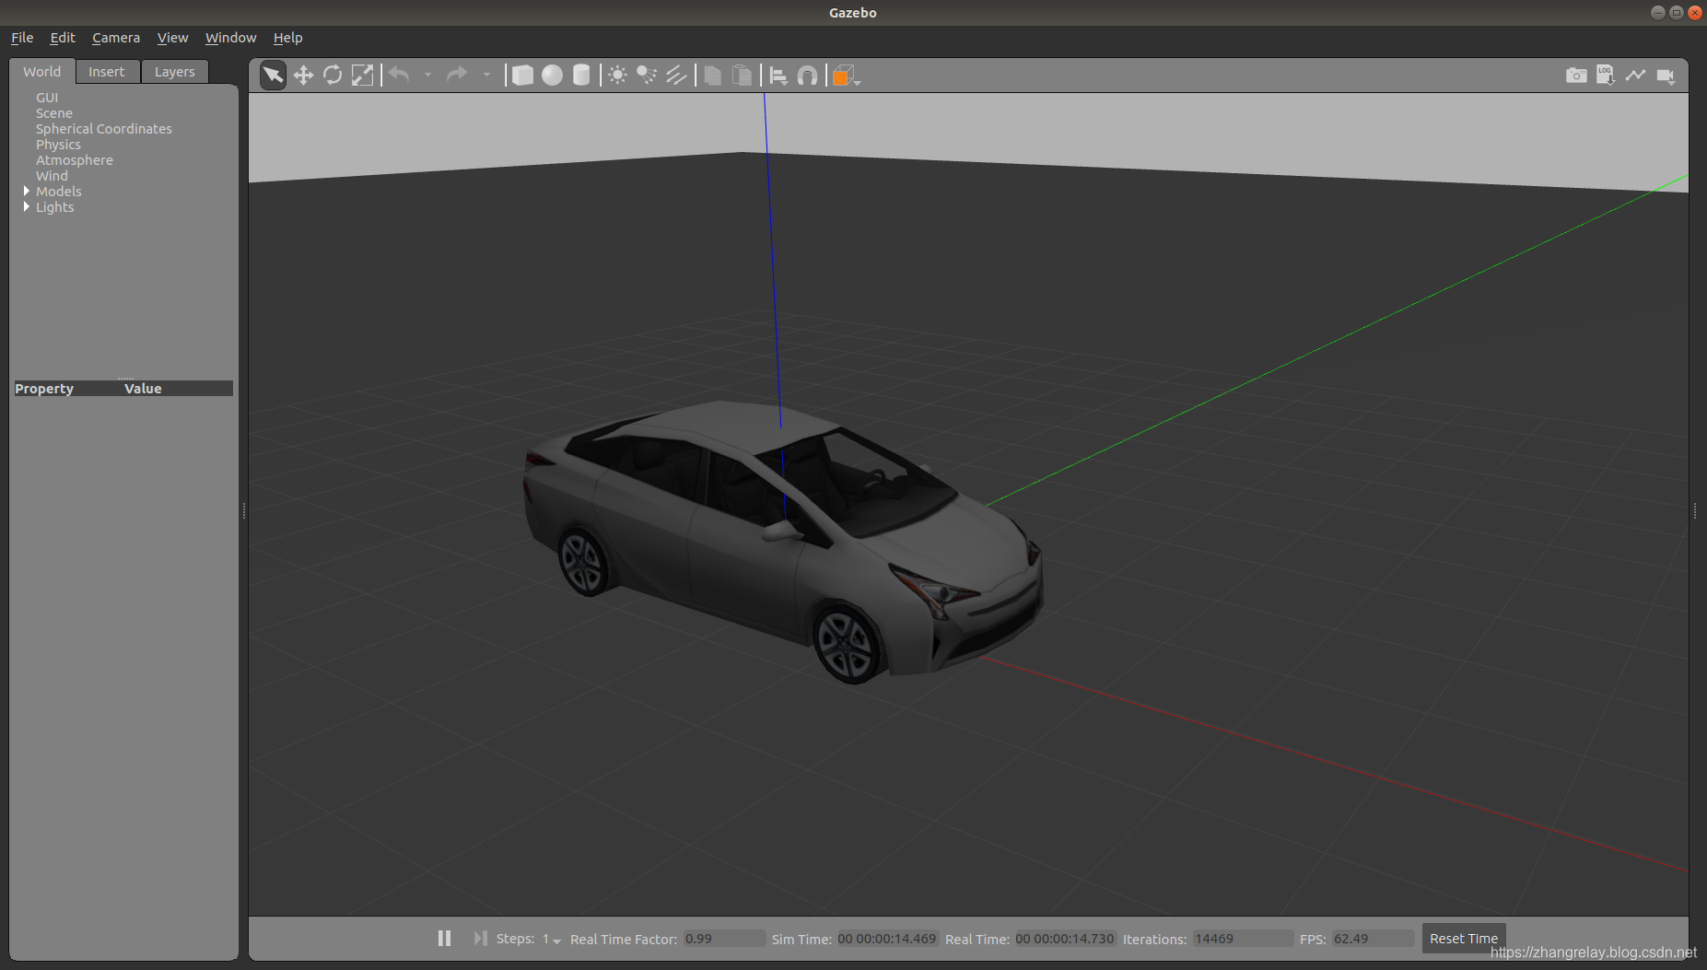Open the undo history dropdown arrow
Image resolution: width=1707 pixels, height=970 pixels.
tap(427, 75)
